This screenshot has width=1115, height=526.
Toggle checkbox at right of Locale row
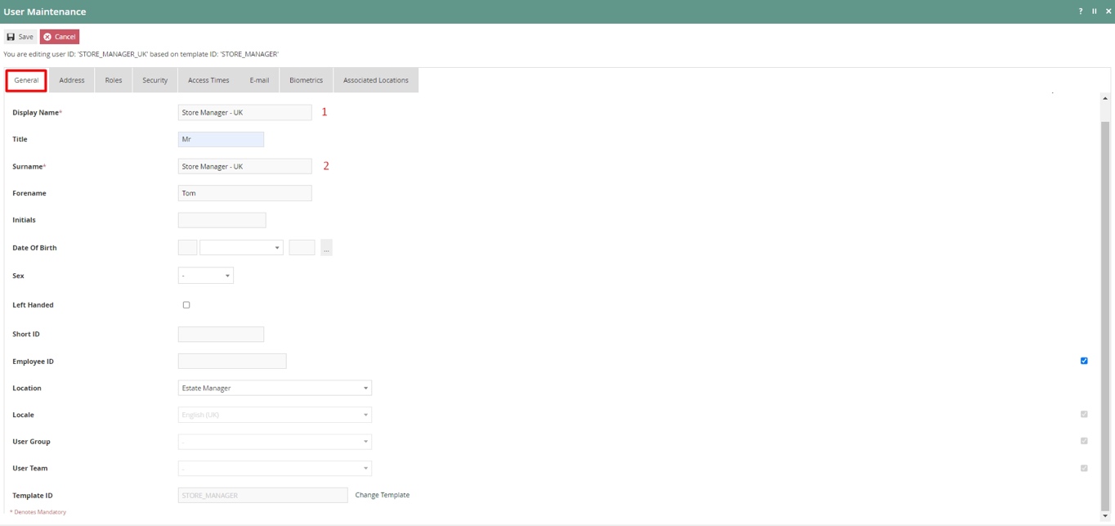1084,415
